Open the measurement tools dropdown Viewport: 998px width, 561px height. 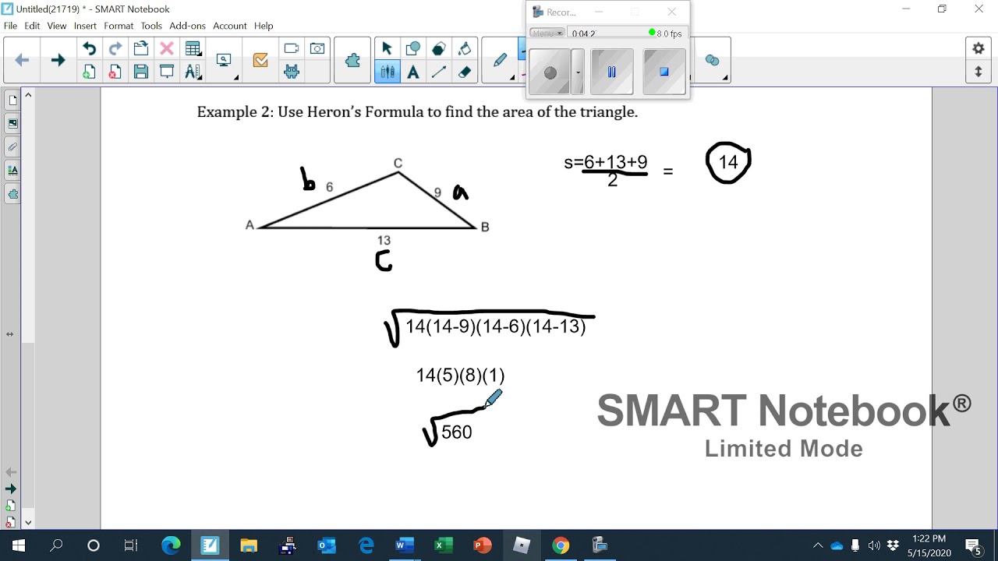pos(193,72)
